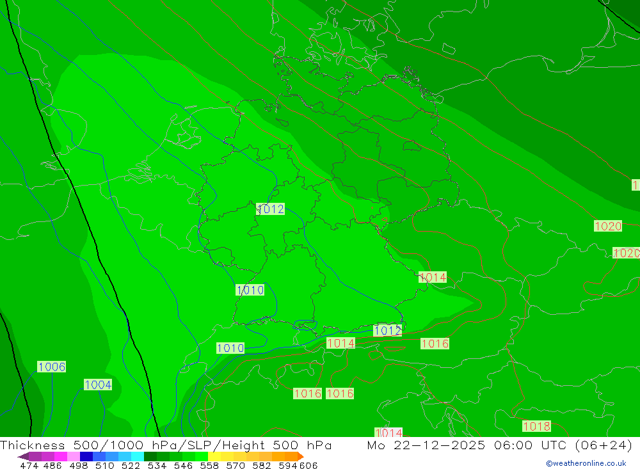
Task: Open the weatheronline.co.uk copyright link
Action: tap(586, 463)
